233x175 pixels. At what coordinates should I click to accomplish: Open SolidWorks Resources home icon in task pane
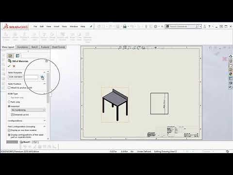[231, 56]
